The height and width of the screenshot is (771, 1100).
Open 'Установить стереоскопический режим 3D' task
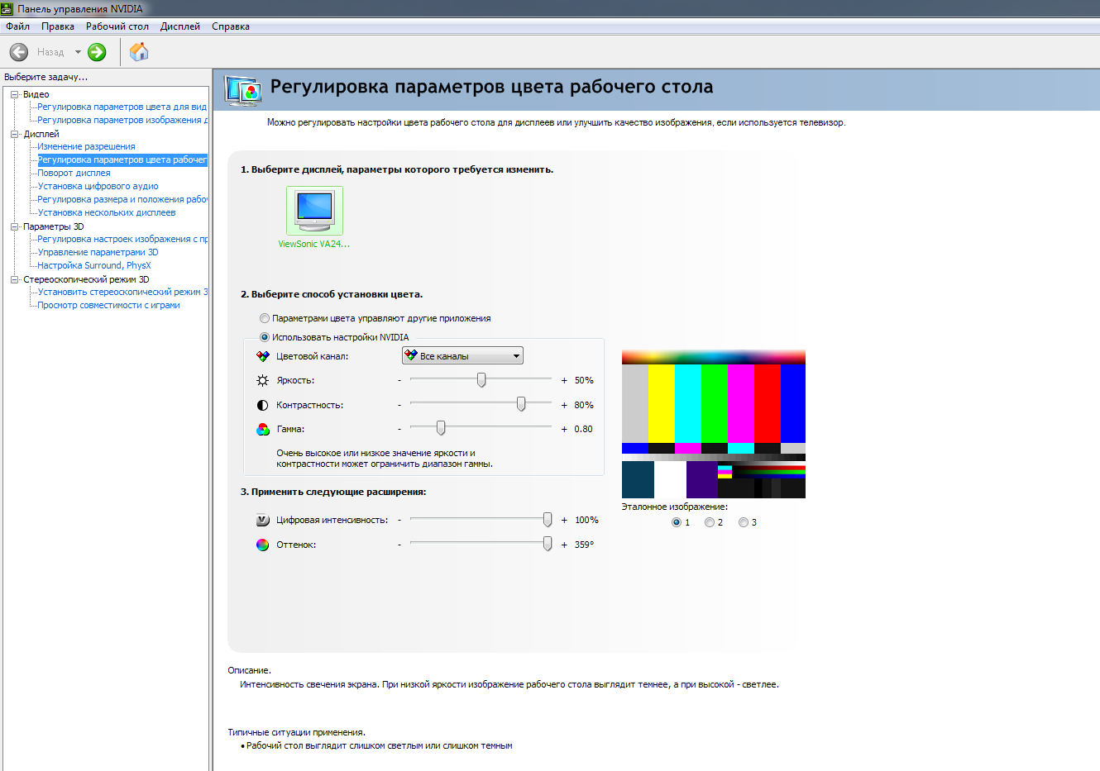[x=122, y=292]
